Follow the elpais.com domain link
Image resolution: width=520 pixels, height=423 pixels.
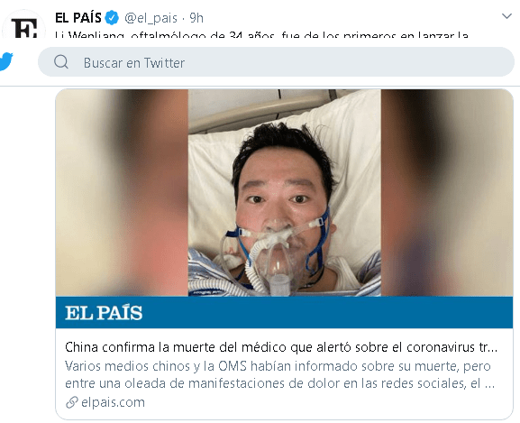point(113,402)
